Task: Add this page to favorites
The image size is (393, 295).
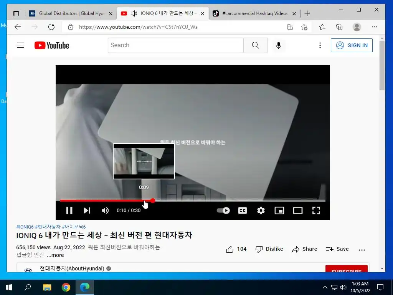Action: coord(304,27)
